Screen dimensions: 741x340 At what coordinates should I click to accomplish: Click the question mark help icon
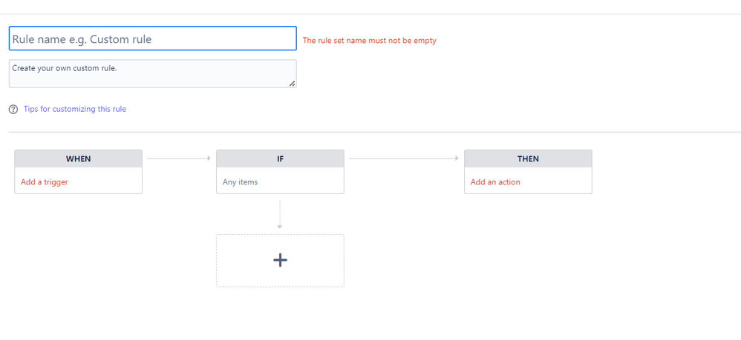click(x=13, y=110)
